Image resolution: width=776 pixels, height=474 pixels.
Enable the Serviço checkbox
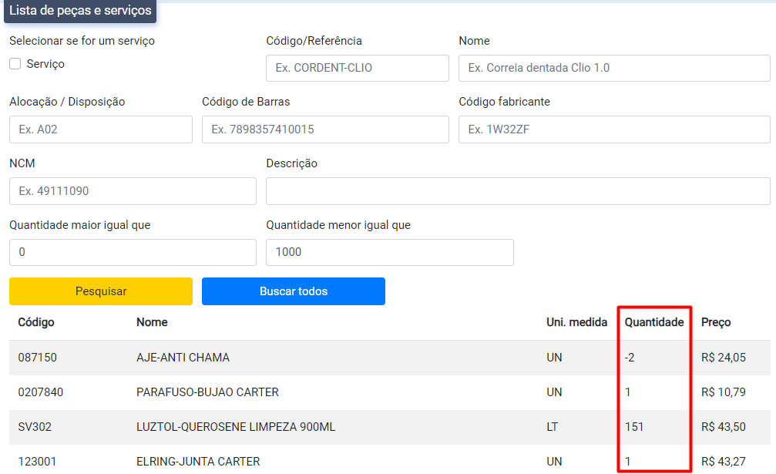(15, 64)
